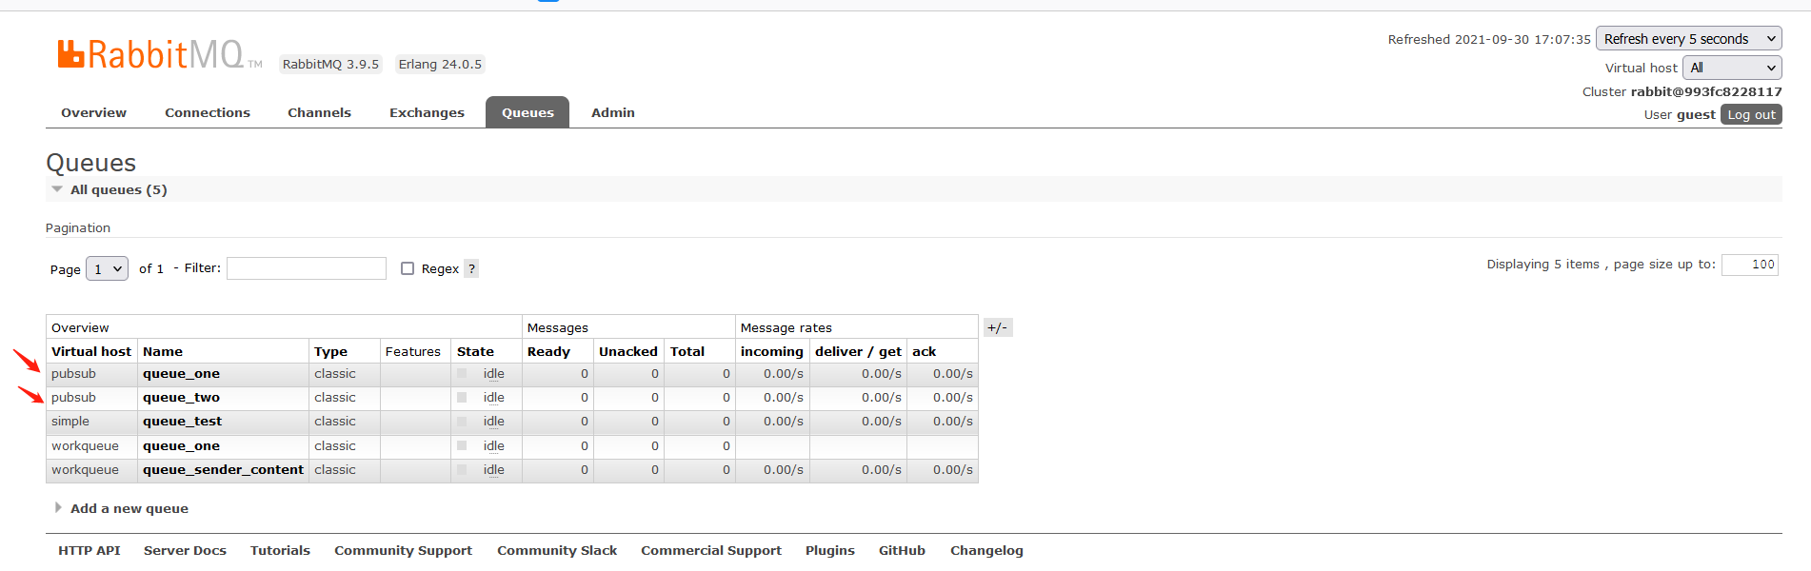Click state indicator square for queue_sender_content

pos(462,470)
